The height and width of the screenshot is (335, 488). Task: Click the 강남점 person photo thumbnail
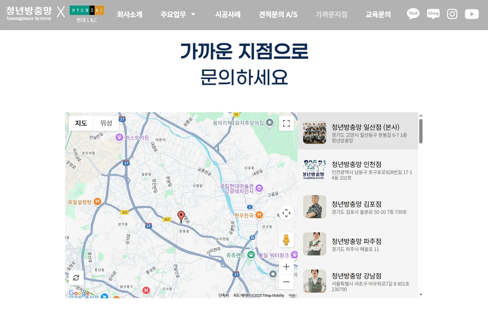click(x=315, y=281)
